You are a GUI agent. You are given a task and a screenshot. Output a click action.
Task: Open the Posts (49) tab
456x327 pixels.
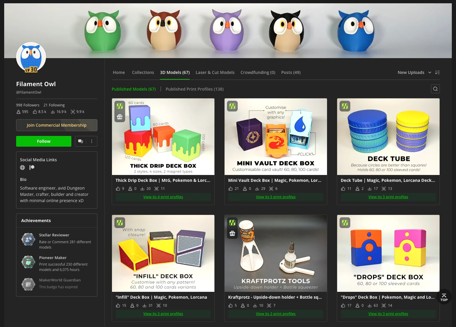click(x=291, y=72)
